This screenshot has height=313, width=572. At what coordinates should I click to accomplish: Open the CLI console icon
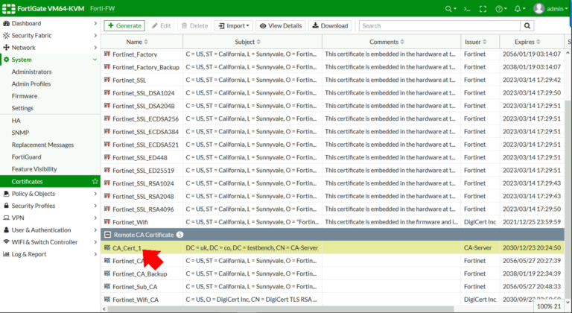coord(466,9)
